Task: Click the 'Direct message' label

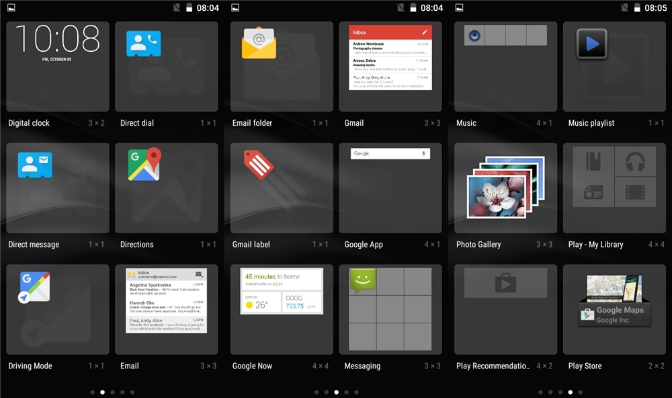Action: click(34, 245)
